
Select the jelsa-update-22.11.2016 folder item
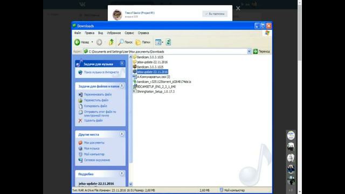pyautogui.click(x=150, y=62)
